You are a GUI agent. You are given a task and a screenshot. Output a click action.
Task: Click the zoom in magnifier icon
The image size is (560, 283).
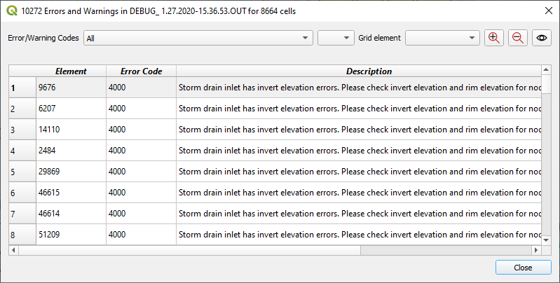point(494,38)
